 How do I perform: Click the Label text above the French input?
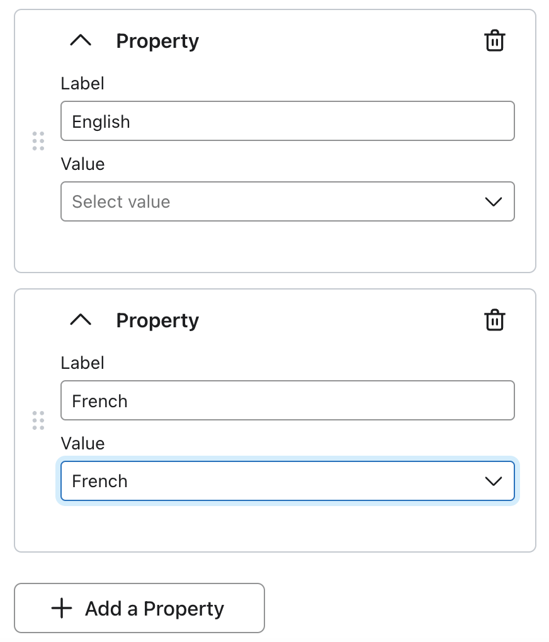click(x=82, y=363)
